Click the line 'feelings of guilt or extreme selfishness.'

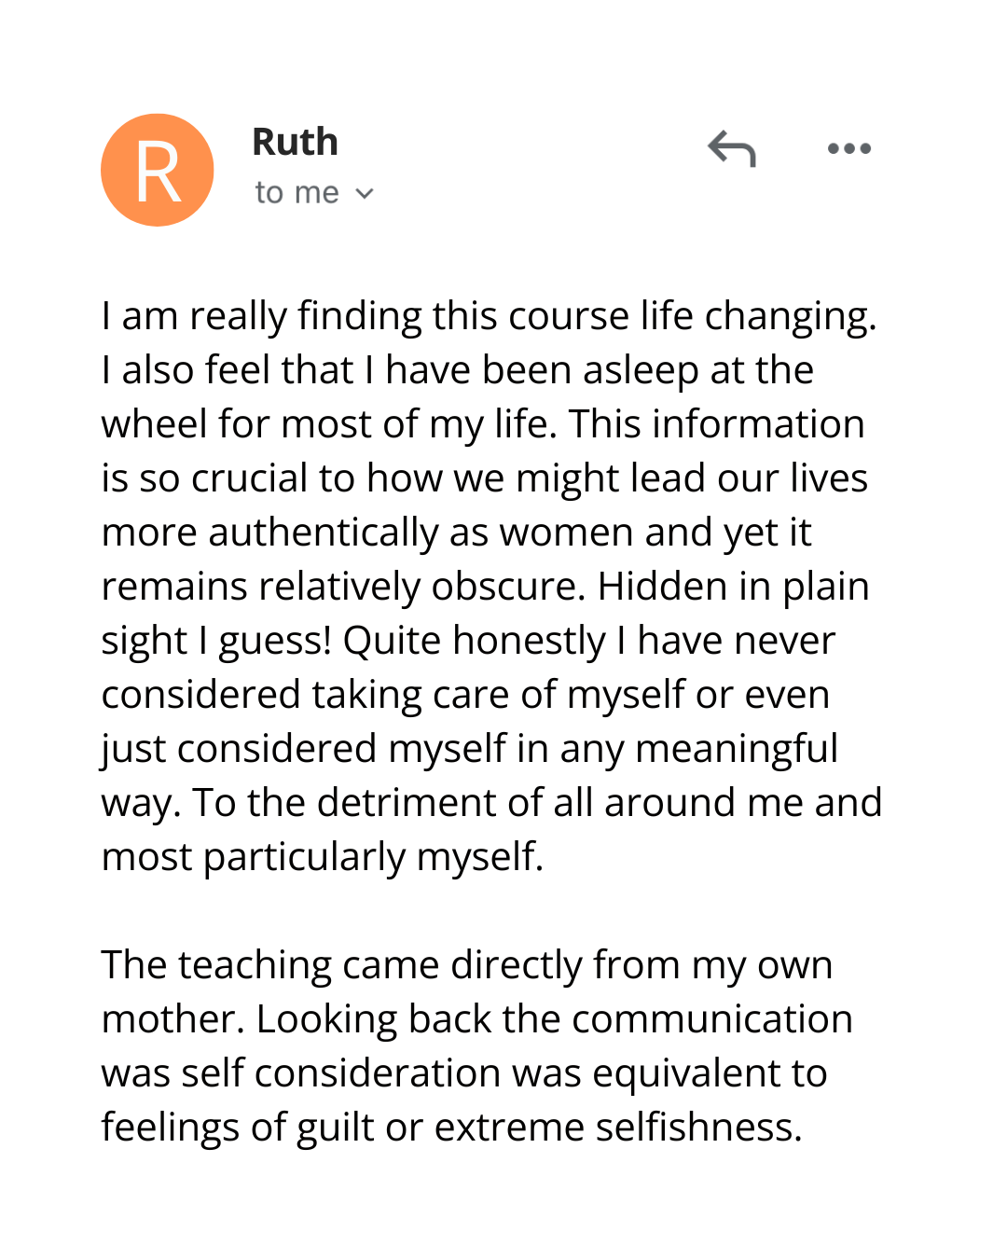(x=451, y=1128)
